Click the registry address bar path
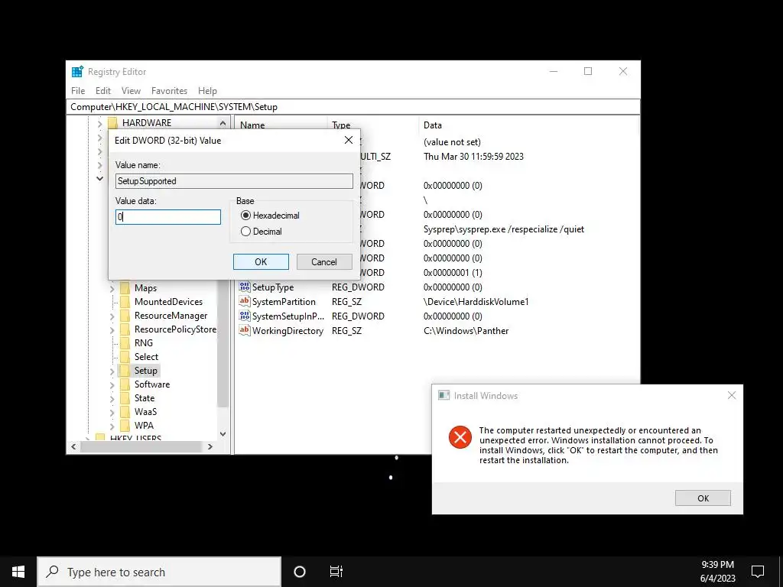Image resolution: width=783 pixels, height=587 pixels. click(x=353, y=107)
